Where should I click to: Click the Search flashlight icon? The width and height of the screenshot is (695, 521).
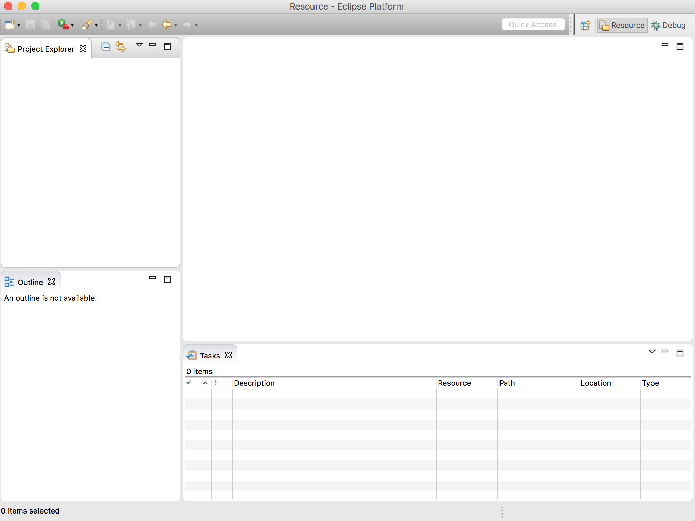pyautogui.click(x=87, y=24)
